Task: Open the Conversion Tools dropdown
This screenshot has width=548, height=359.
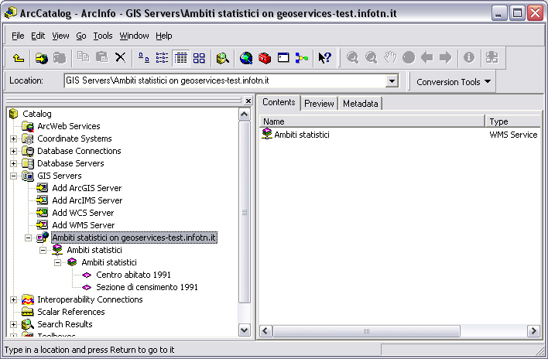Action: click(454, 82)
